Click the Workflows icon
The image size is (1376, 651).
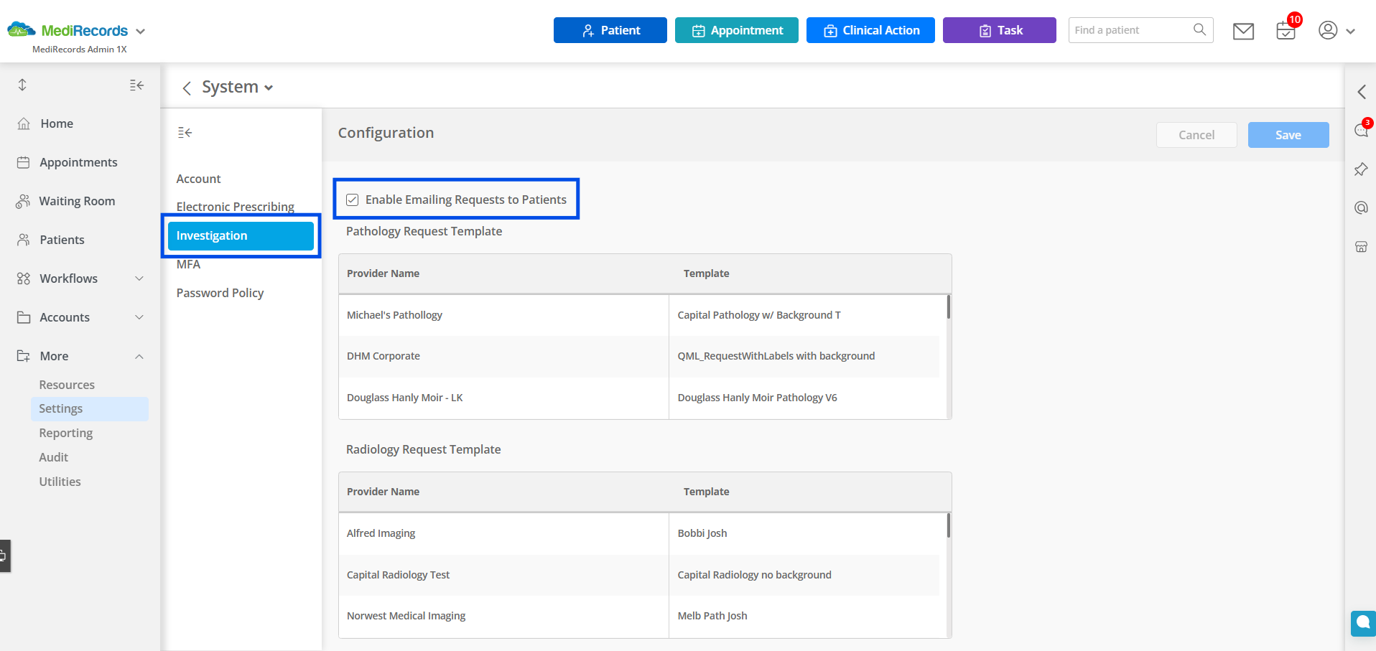(24, 278)
